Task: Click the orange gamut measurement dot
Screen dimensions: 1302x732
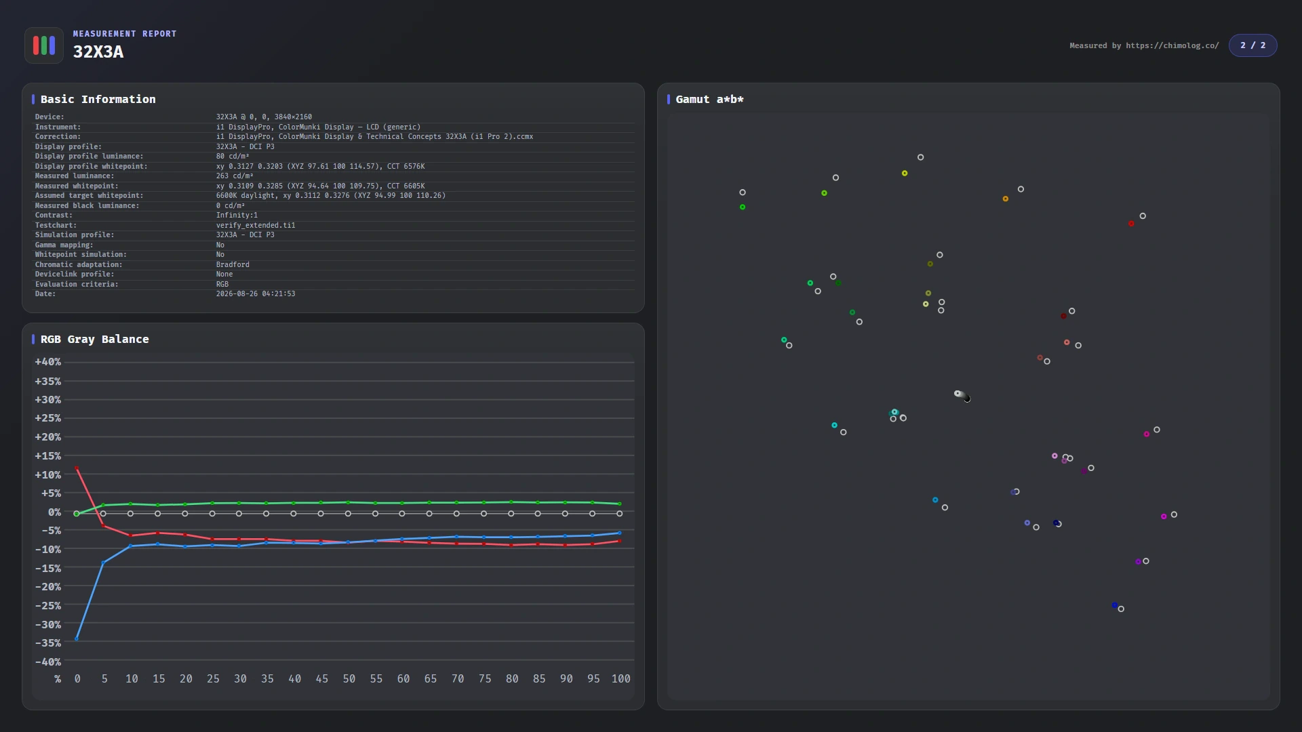Action: 1005,199
